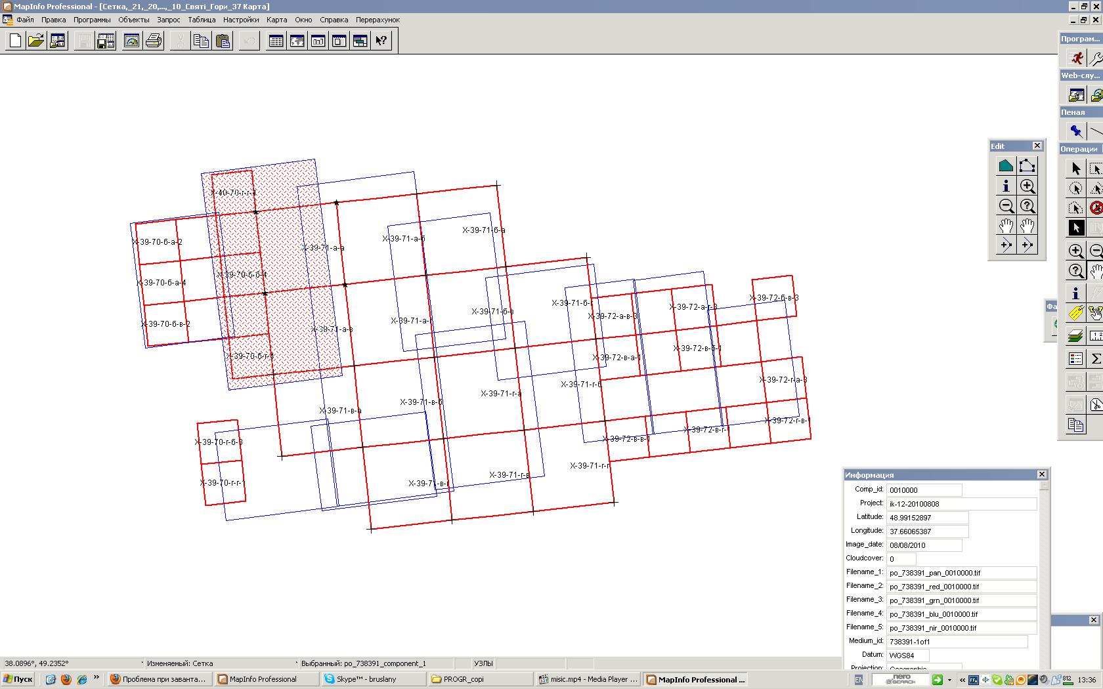Click the Change View question magnifier in Операции

1075,270
